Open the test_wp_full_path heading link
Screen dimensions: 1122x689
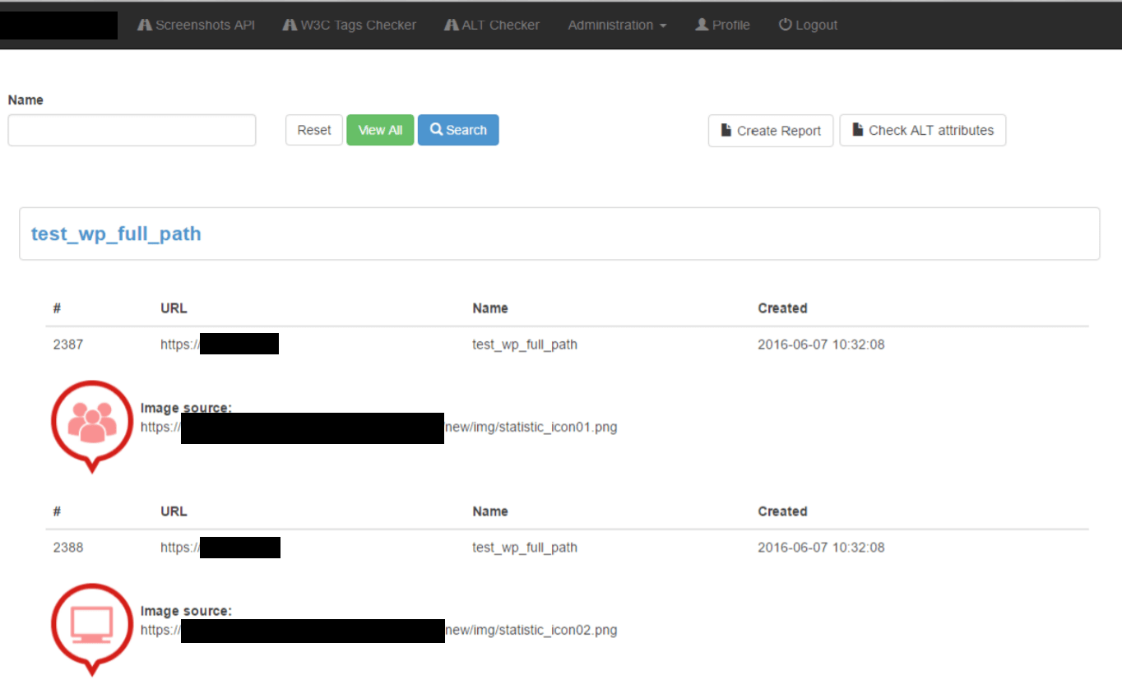click(116, 234)
